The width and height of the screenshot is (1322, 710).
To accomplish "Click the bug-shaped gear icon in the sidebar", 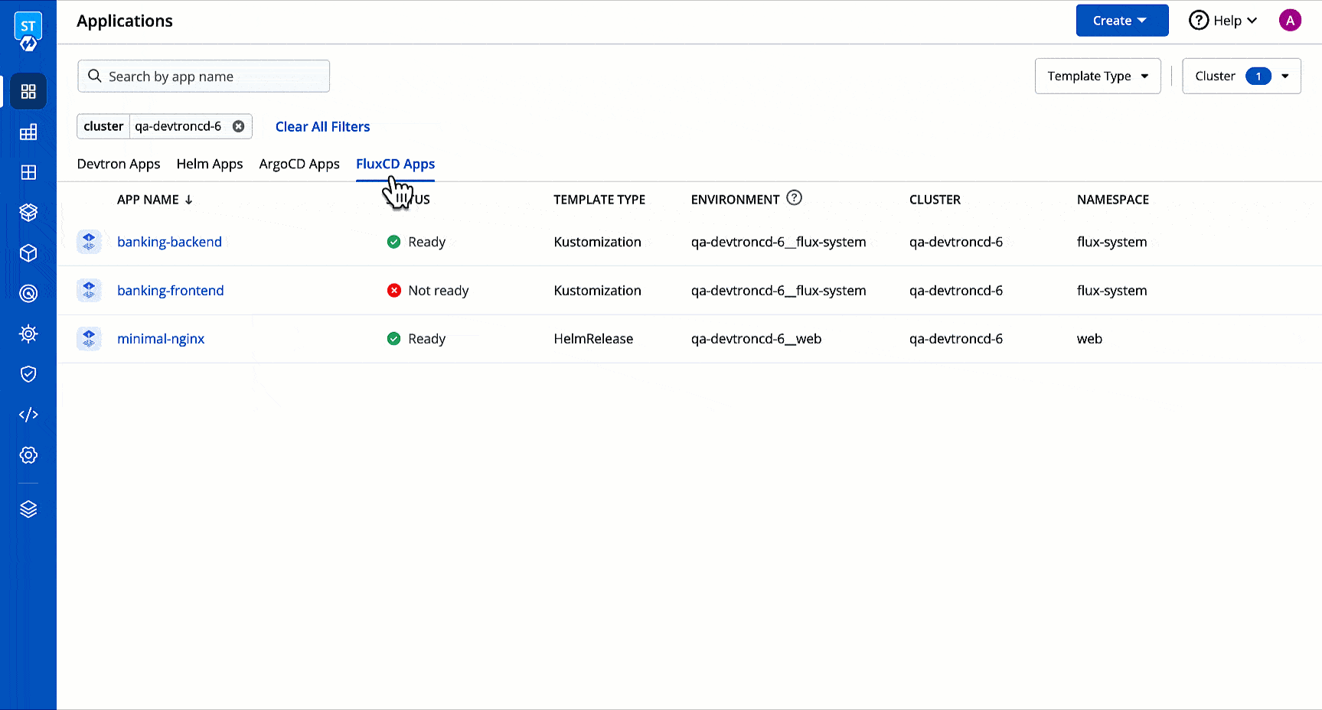I will [28, 334].
